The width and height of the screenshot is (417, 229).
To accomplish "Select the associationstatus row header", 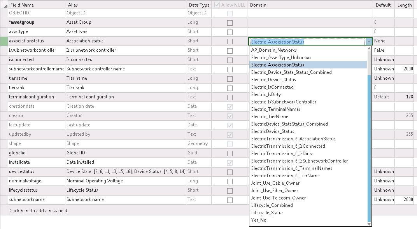I will click(x=4, y=41).
